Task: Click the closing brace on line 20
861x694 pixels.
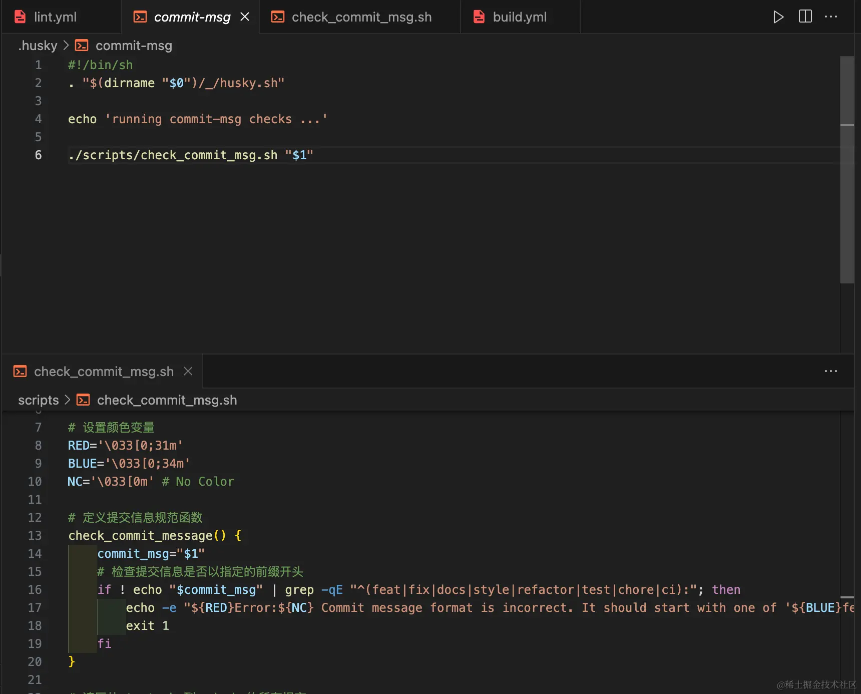Action: [x=72, y=662]
